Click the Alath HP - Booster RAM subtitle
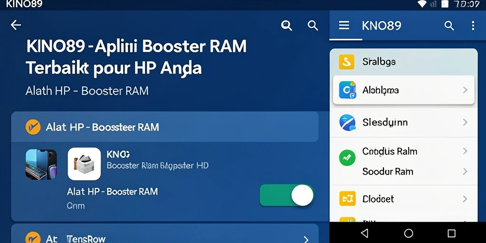 point(87,91)
